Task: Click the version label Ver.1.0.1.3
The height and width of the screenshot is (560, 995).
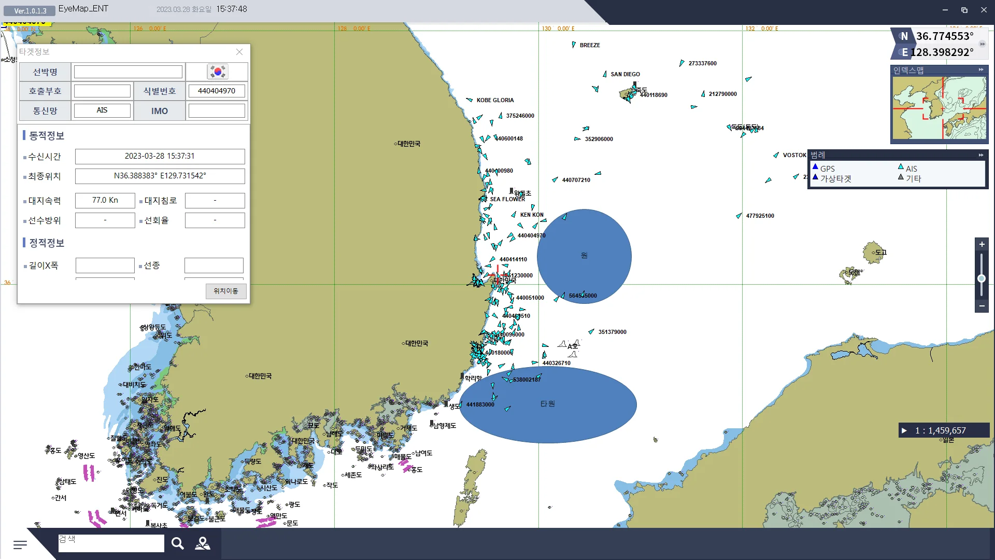Action: [30, 11]
